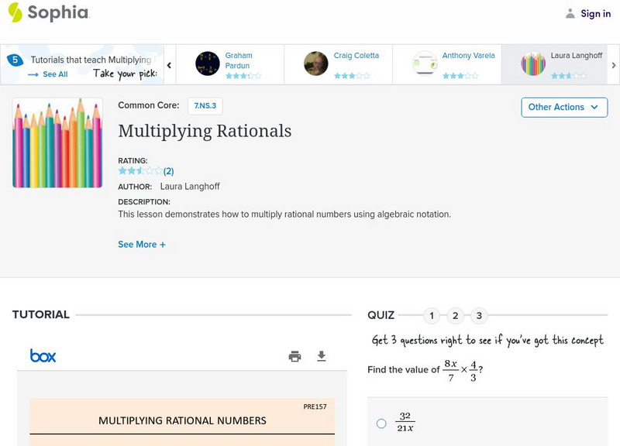This screenshot has height=446, width=620.
Task: Click Graham Pardun's star rating
Action: click(x=243, y=76)
